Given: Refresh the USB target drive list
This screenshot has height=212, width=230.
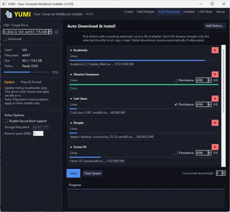Looking at the screenshot, I should 56,32.
